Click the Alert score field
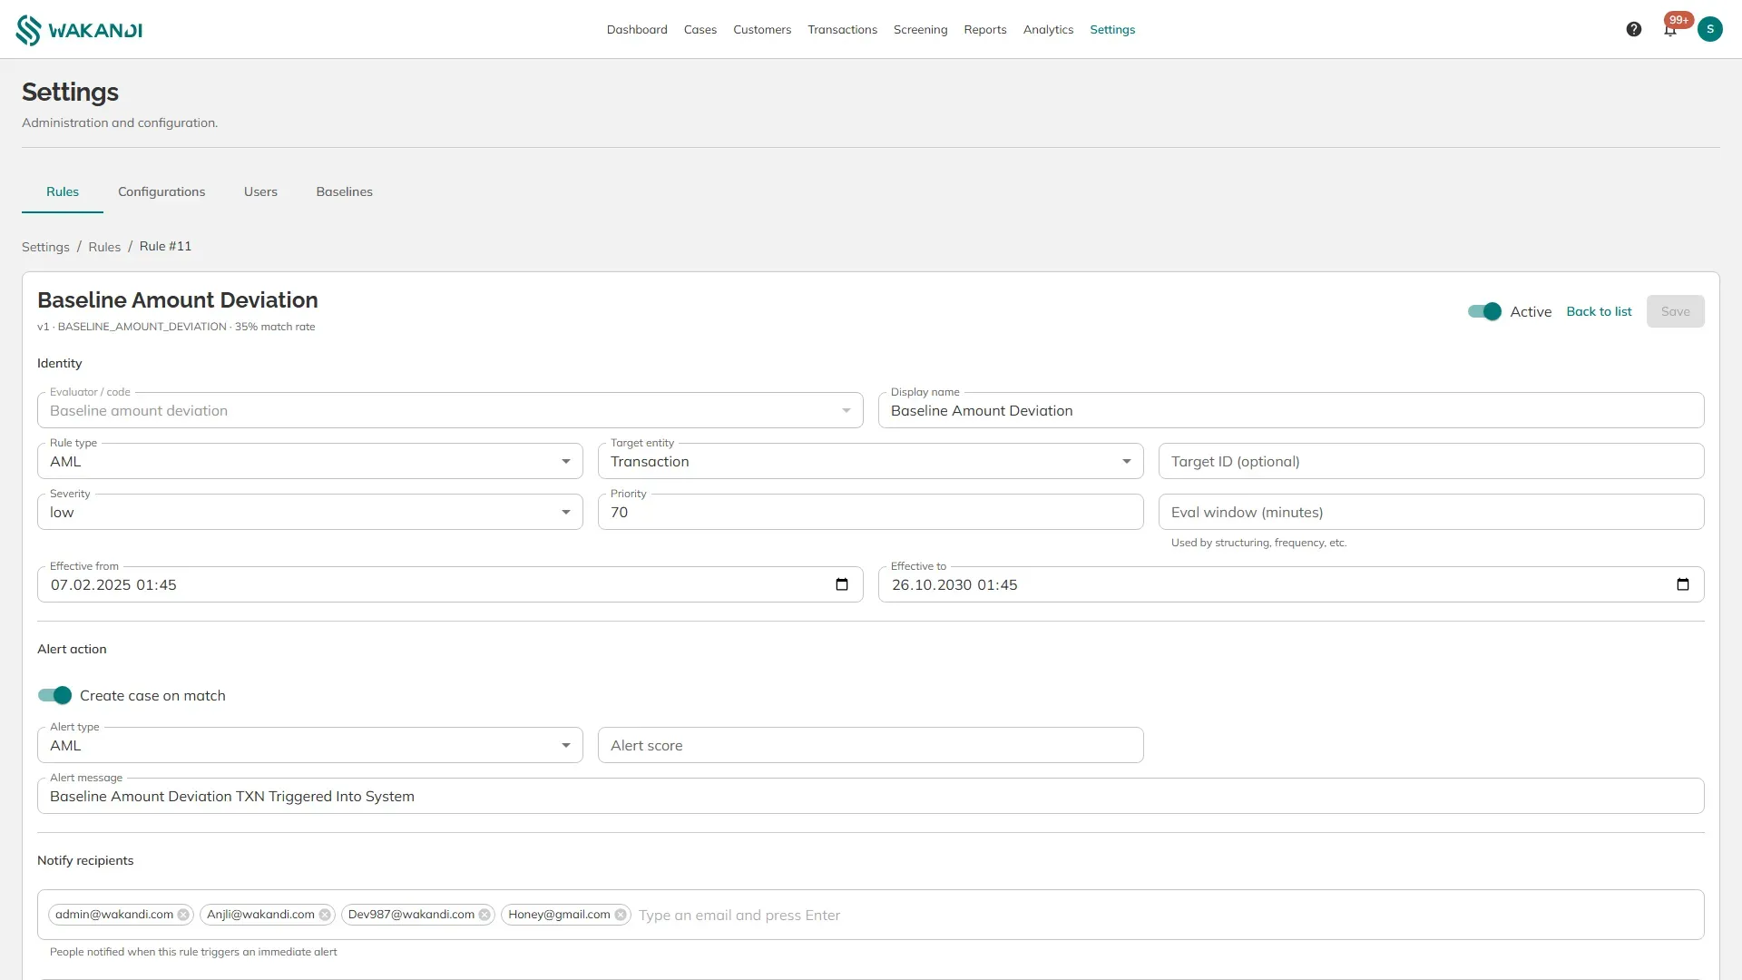 coord(871,745)
